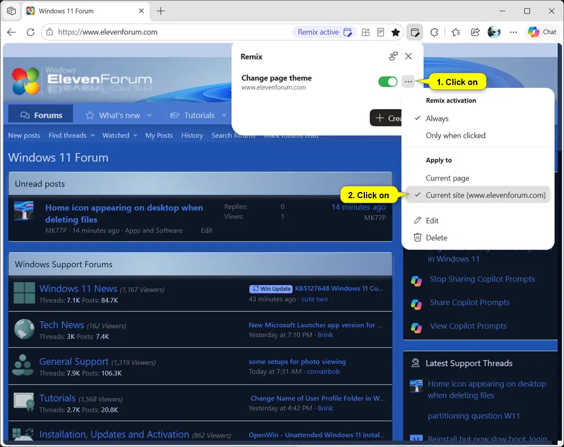
Task: Expand What's new dropdown arrow
Action: pos(149,115)
